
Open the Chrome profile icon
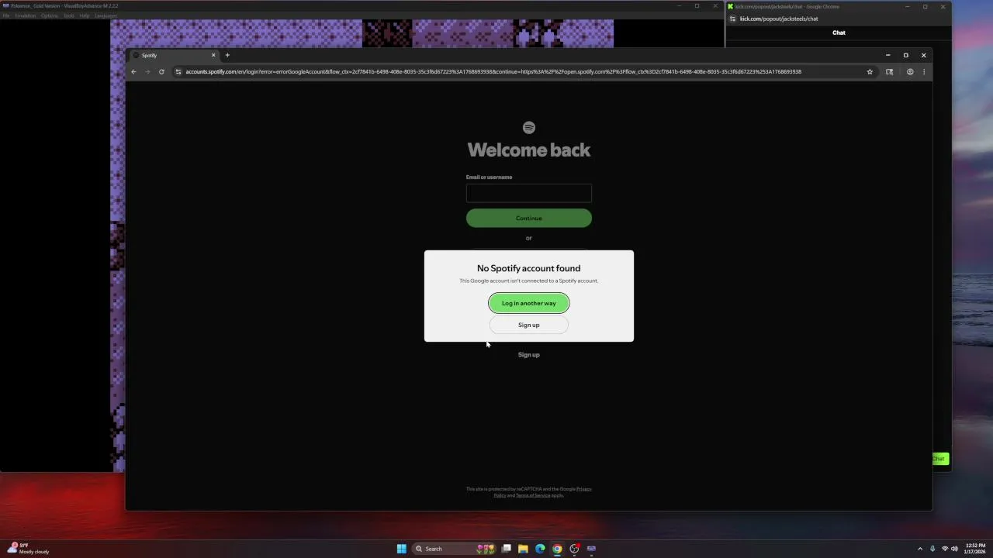(910, 71)
